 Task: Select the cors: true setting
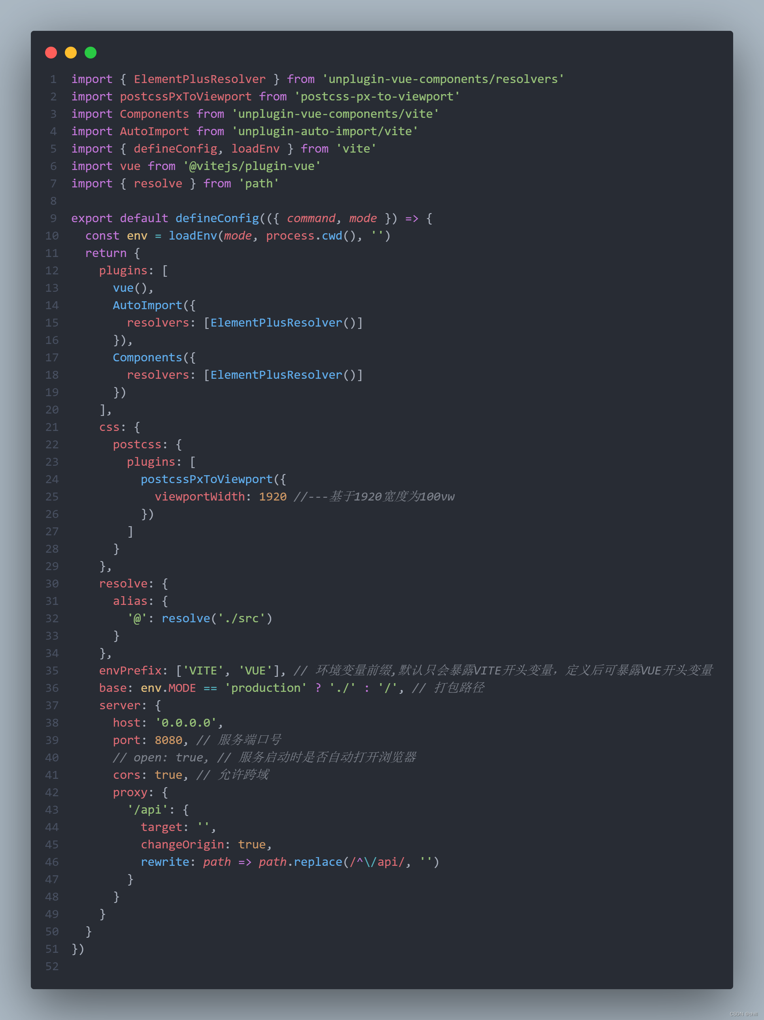148,774
